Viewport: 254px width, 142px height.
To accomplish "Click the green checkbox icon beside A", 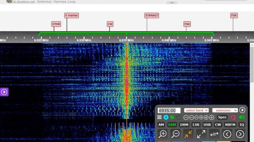I will click(x=172, y=118).
